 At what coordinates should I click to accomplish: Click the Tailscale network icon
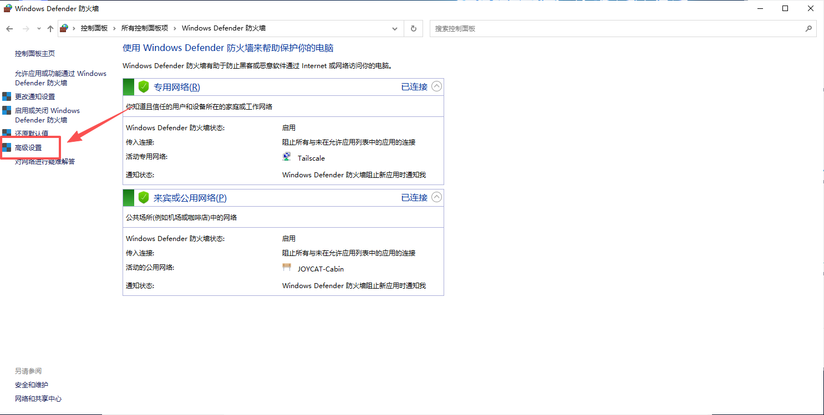[287, 157]
